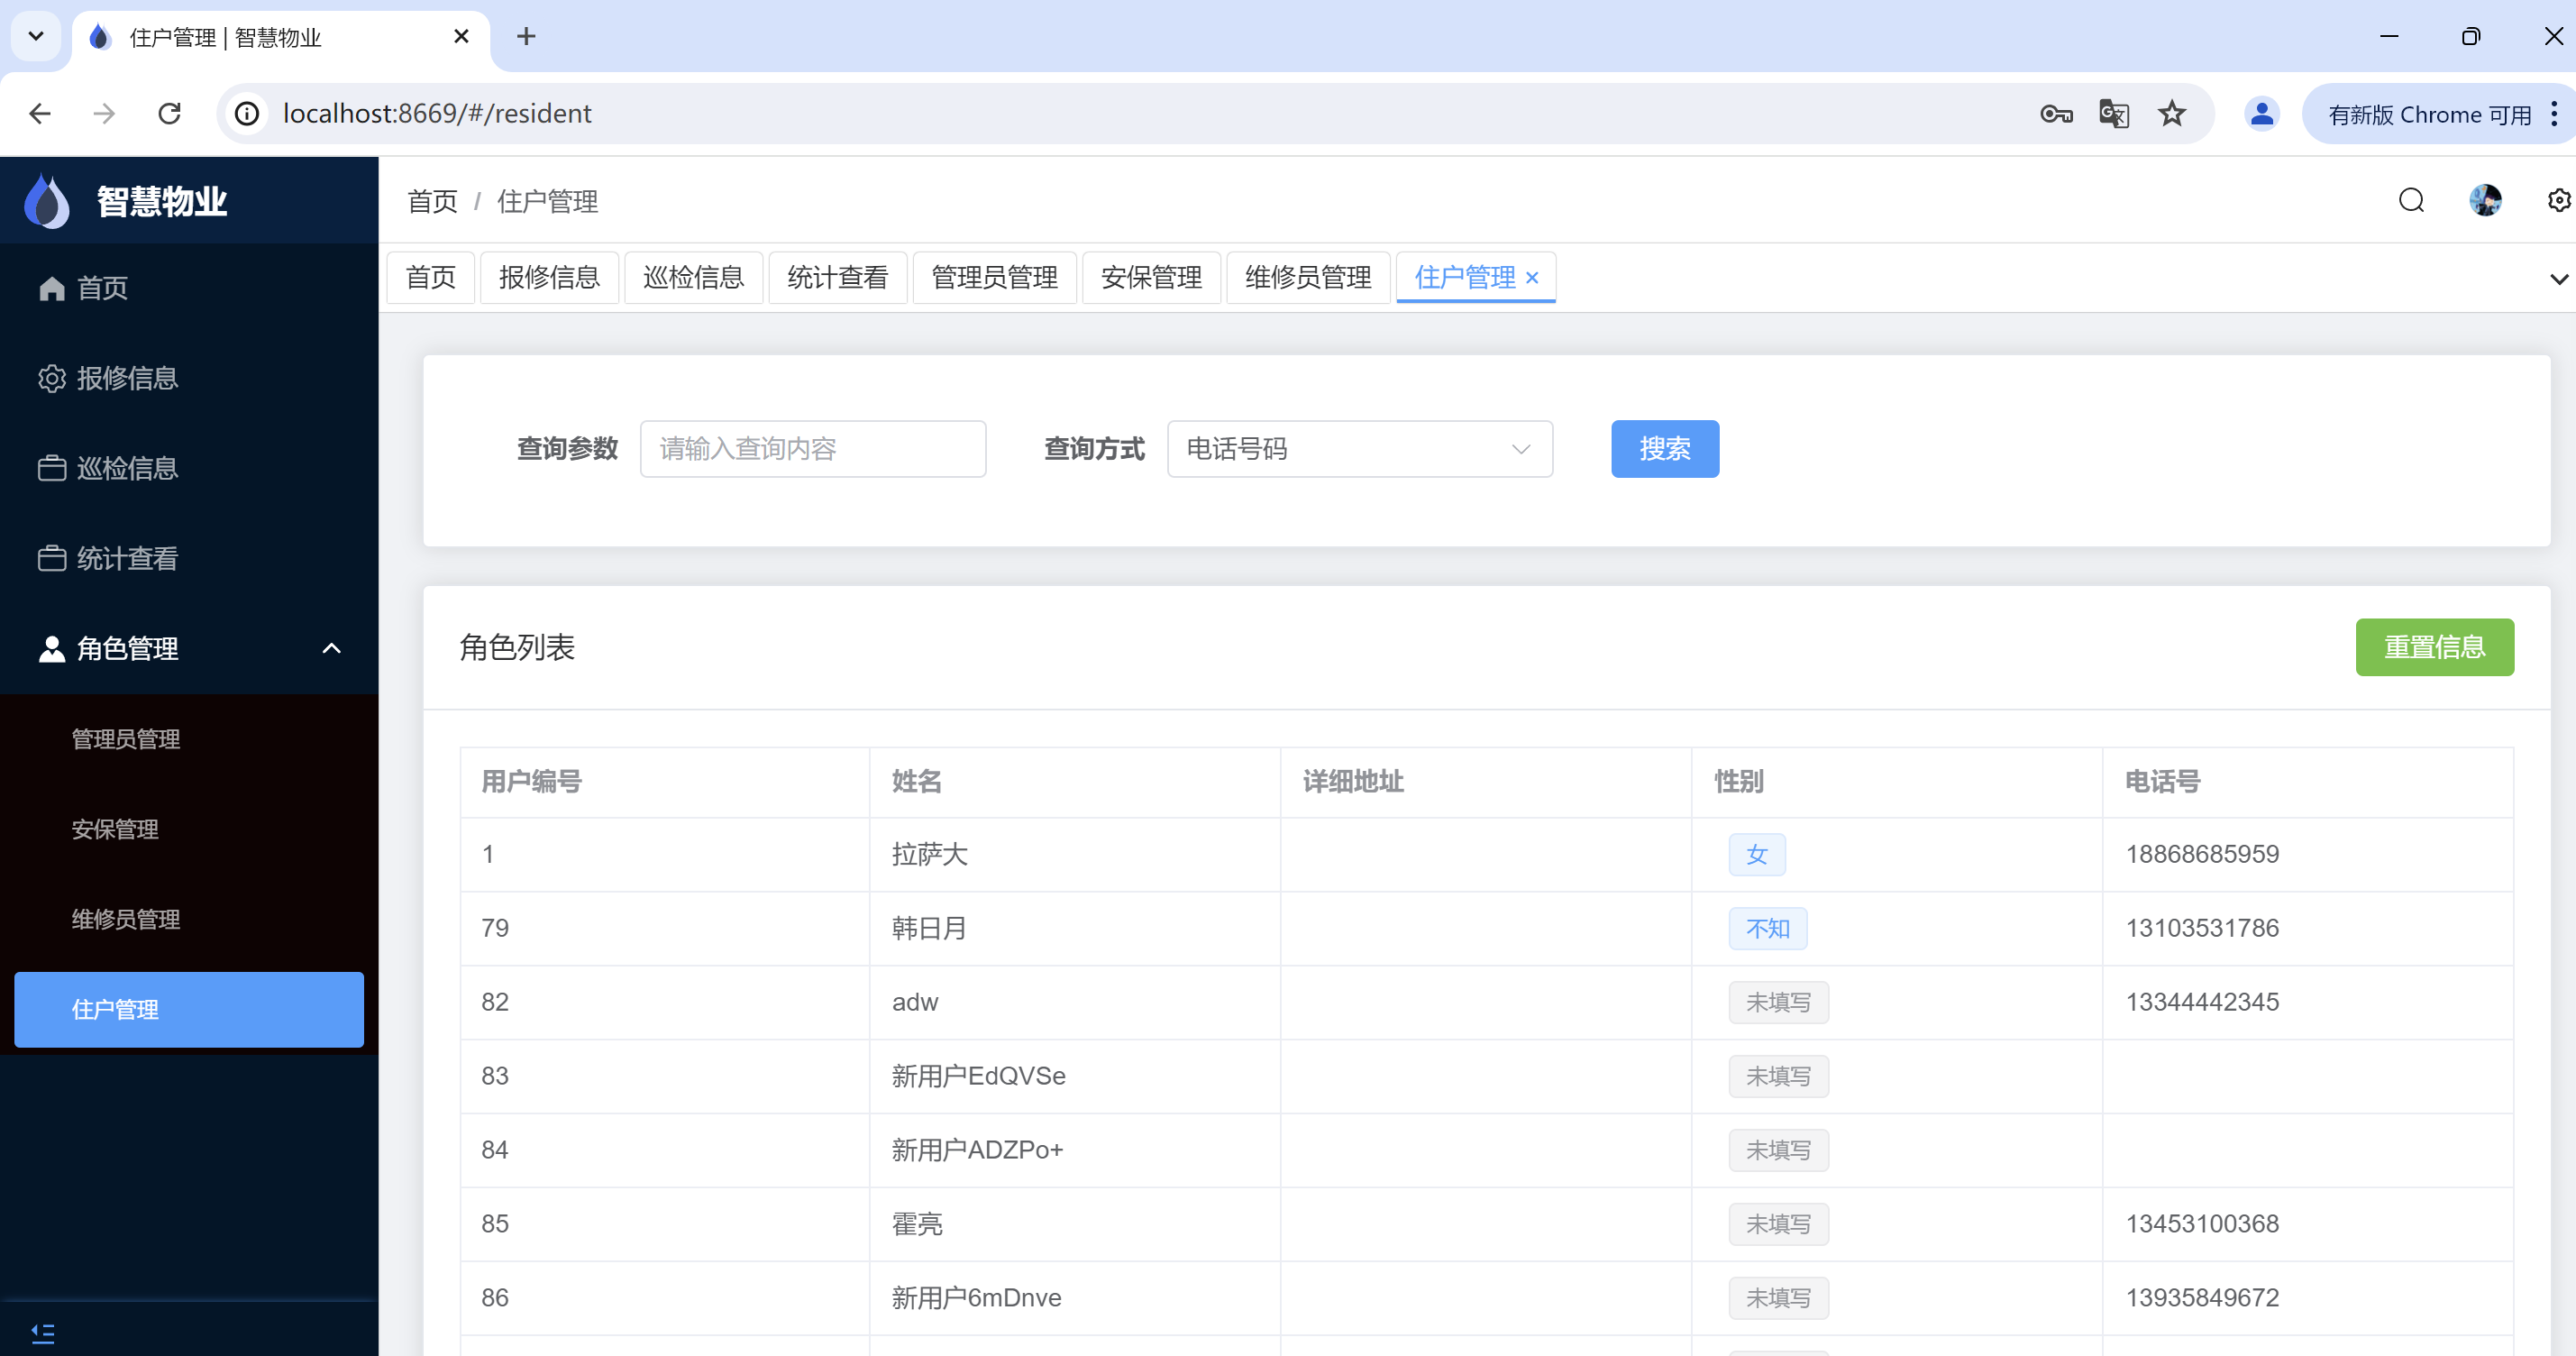Open 报修信息 in the sidebar menu

[x=189, y=378]
